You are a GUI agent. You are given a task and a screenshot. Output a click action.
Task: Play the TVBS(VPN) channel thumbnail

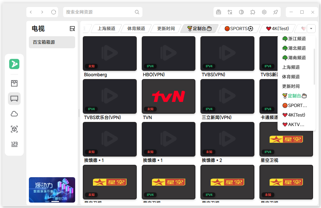227,53
